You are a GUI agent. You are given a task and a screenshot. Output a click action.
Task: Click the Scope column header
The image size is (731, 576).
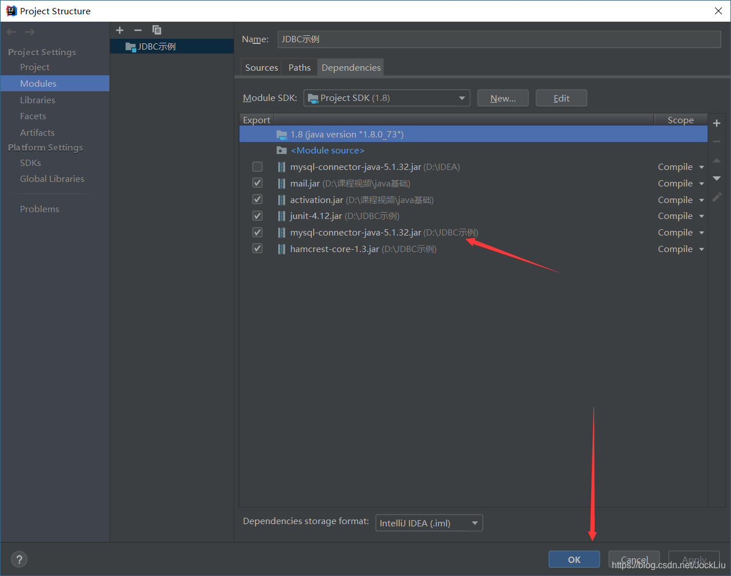click(x=681, y=120)
